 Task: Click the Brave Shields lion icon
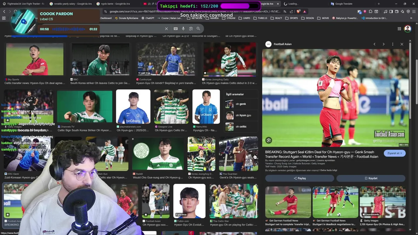[298, 11]
